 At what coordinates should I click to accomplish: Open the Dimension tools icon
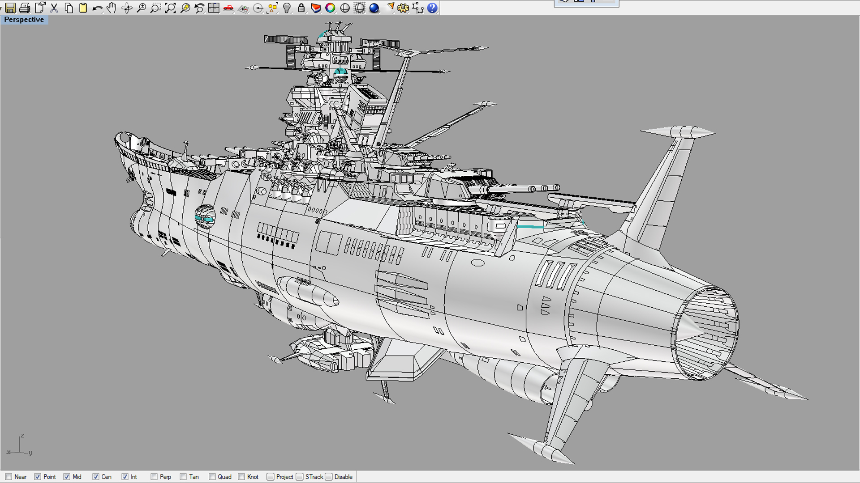point(417,8)
